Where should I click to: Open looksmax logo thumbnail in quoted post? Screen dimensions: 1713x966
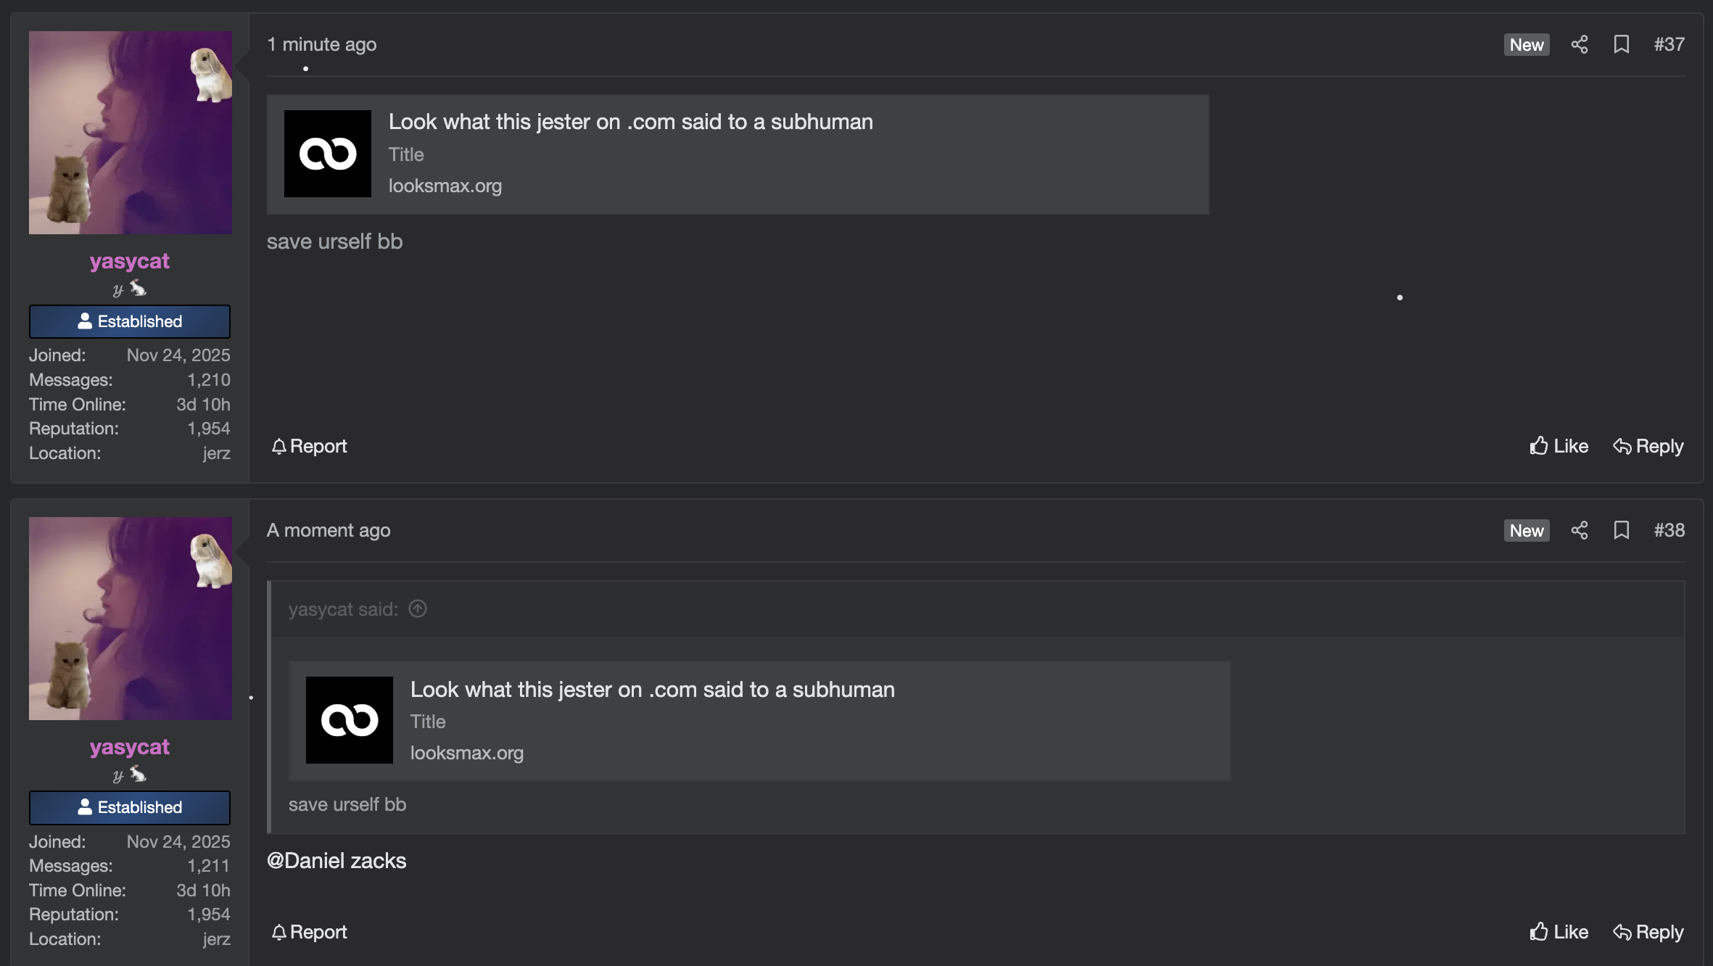pyautogui.click(x=350, y=720)
